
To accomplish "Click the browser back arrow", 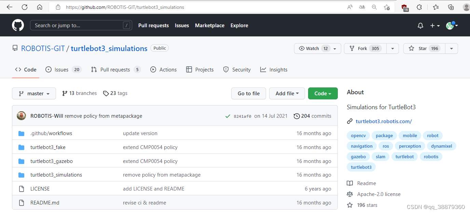I will [x=10, y=7].
